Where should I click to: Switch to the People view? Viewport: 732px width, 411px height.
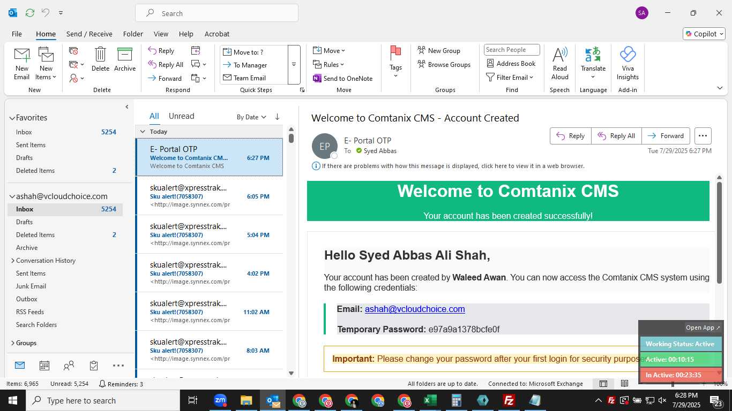point(69,366)
